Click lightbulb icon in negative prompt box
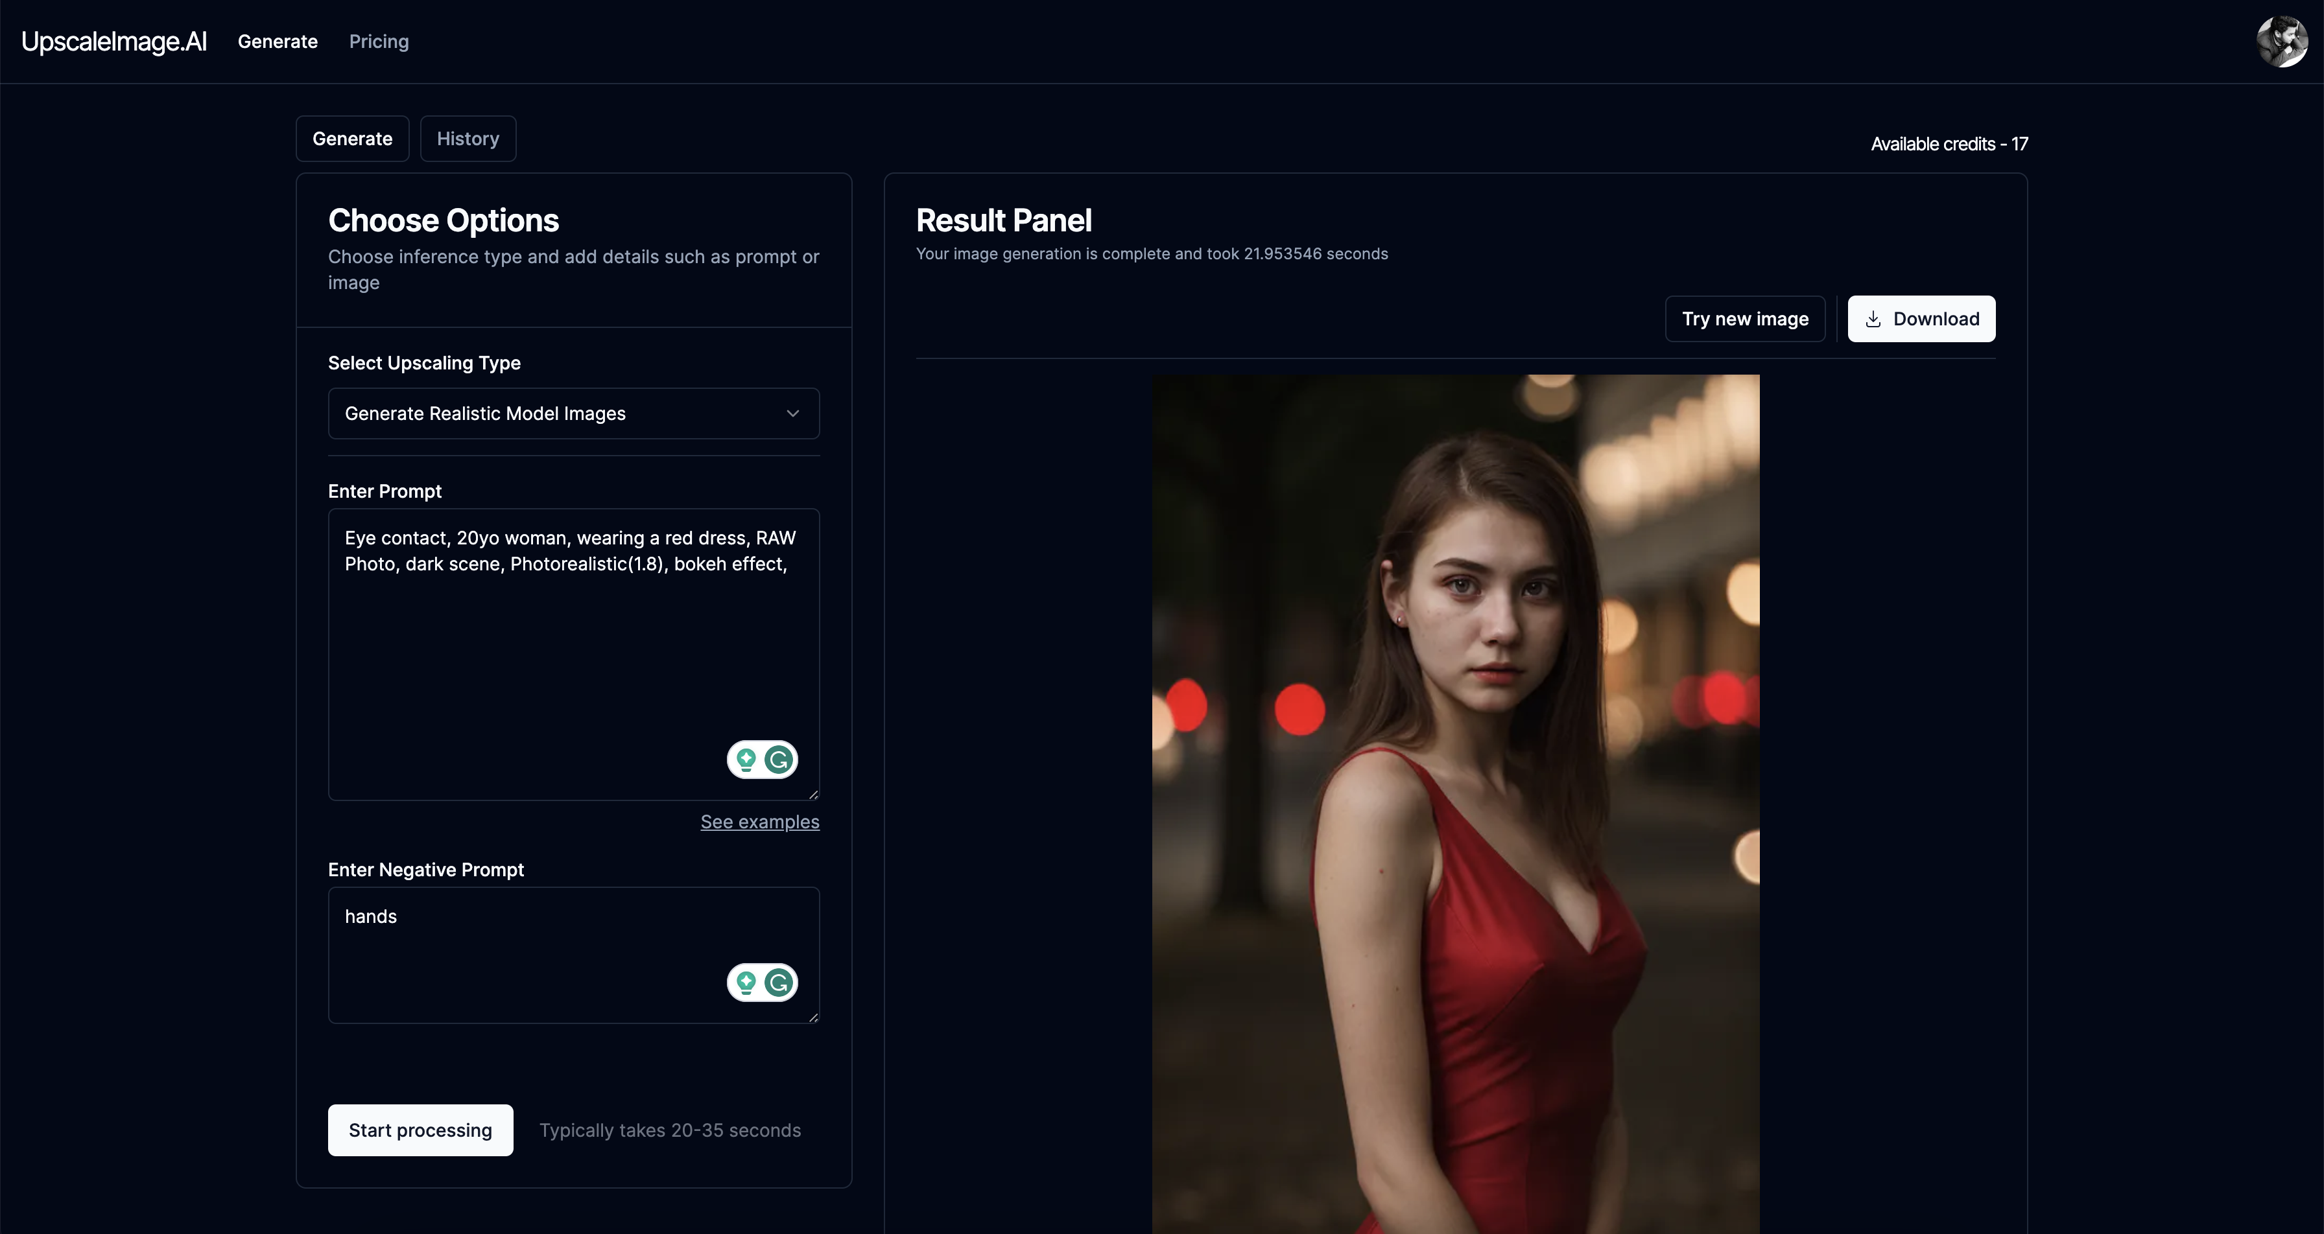 746,983
